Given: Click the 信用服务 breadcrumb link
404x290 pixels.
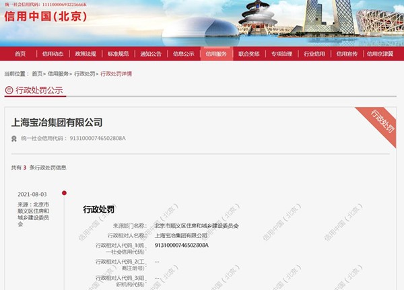Looking at the screenshot, I should pos(58,73).
